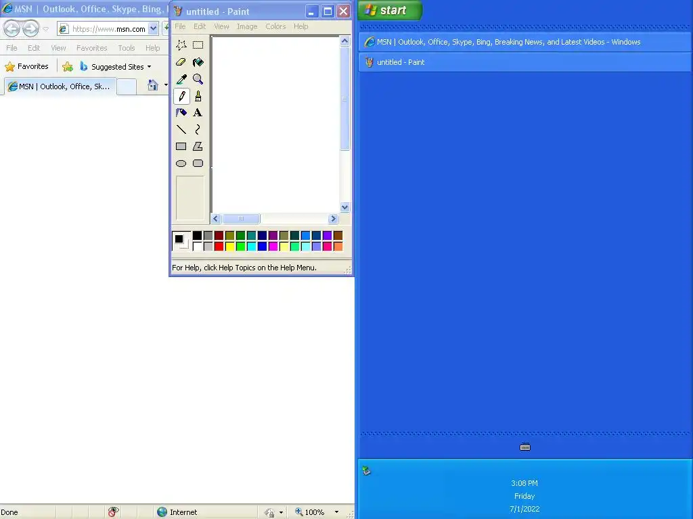Open the Favorites menu in Internet Explorer
The width and height of the screenshot is (693, 519).
[x=91, y=48]
